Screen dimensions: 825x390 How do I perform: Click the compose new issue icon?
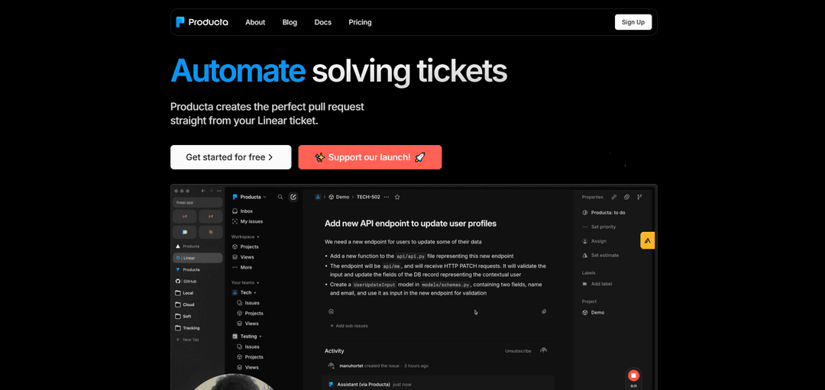coord(293,197)
